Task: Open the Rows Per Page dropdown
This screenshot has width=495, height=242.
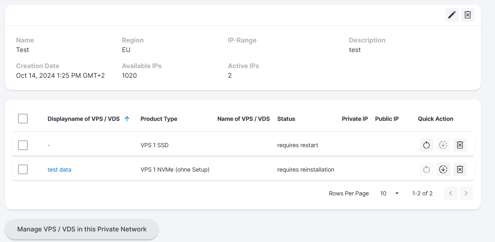Action: tap(390, 193)
